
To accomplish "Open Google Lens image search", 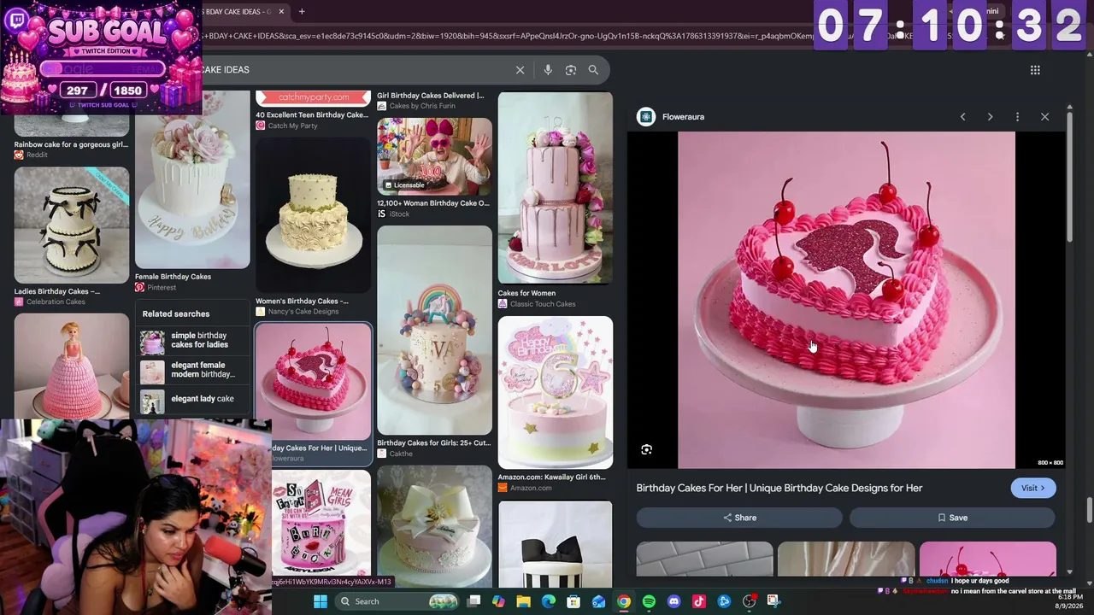I will [571, 70].
